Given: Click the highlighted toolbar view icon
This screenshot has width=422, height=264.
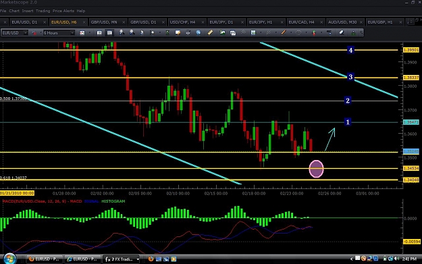Looking at the screenshot, I should pyautogui.click(x=109, y=33).
